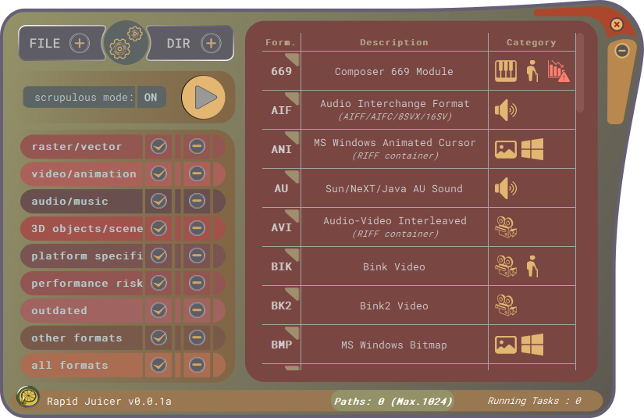The image size is (644, 418).
Task: Click speaker icon in AIF row
Action: point(506,109)
